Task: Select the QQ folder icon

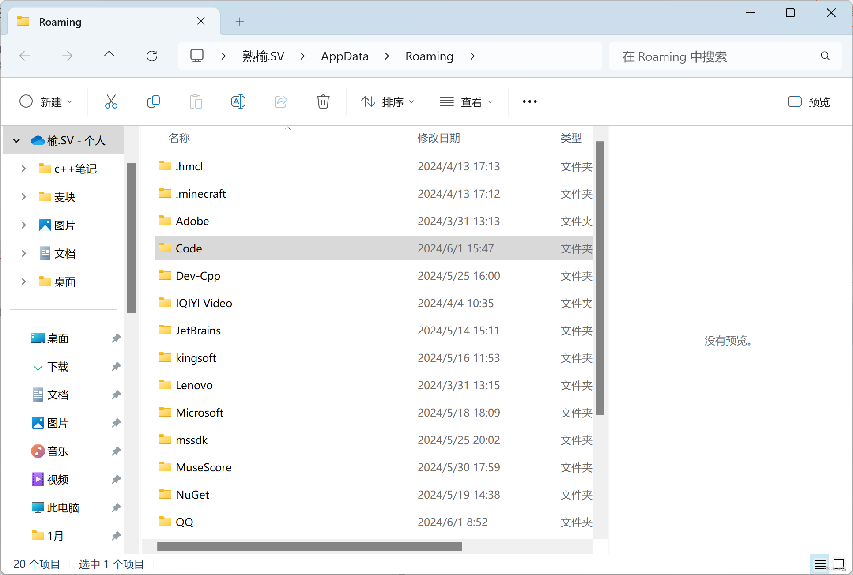Action: [x=165, y=521]
